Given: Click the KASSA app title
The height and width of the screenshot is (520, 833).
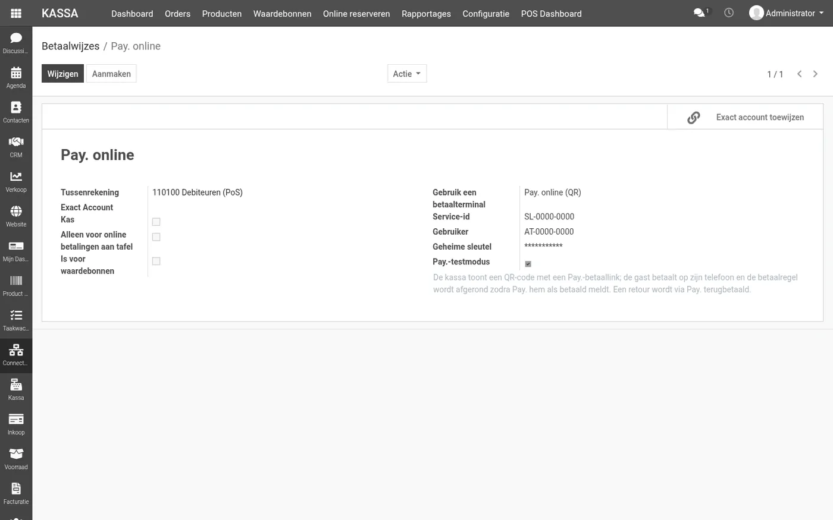Looking at the screenshot, I should 59,13.
